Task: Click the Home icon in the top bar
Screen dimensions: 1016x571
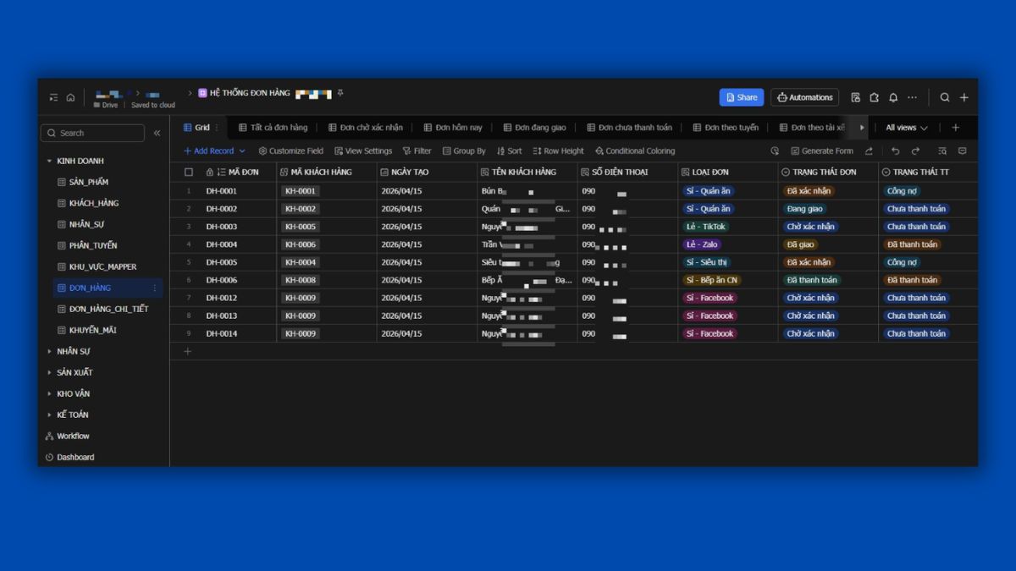Action: [70, 97]
